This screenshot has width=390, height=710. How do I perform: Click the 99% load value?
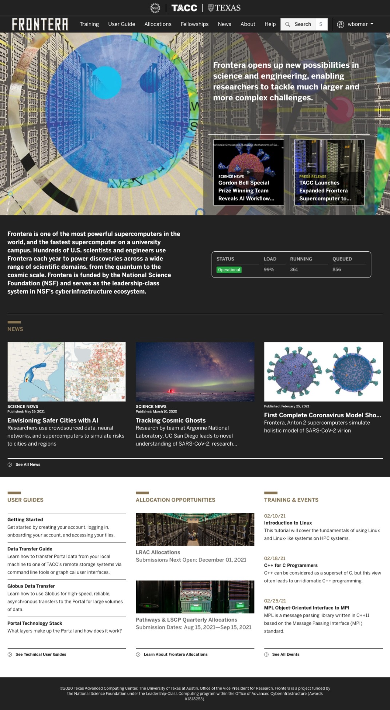point(269,270)
